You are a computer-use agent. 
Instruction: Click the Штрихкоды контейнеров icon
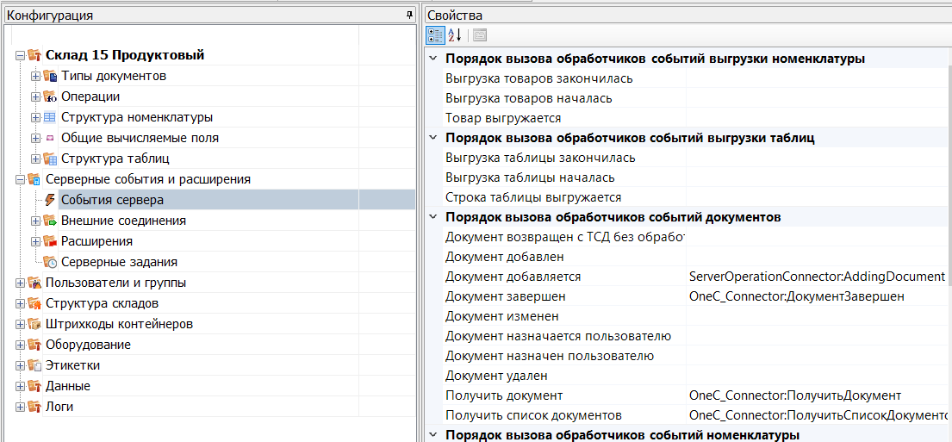tap(34, 324)
